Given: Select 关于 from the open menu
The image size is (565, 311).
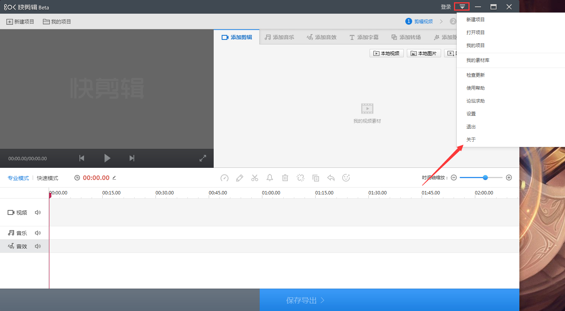Looking at the screenshot, I should point(471,139).
